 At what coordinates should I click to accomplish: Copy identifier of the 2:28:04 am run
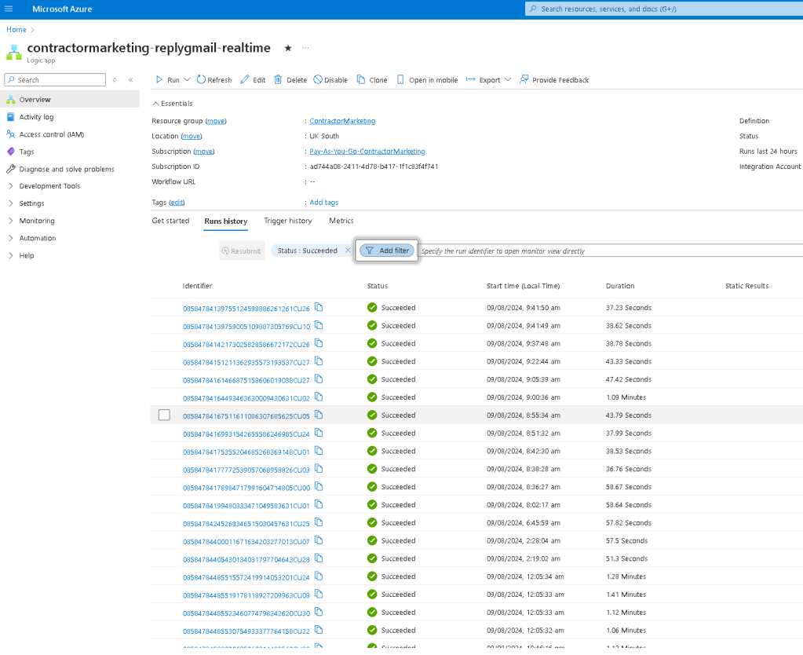(x=319, y=540)
